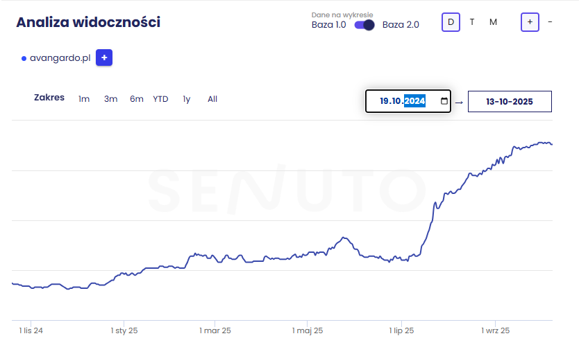Viewport: 579px width, 345px height.
Task: Select the 1m range
Action: pos(84,99)
